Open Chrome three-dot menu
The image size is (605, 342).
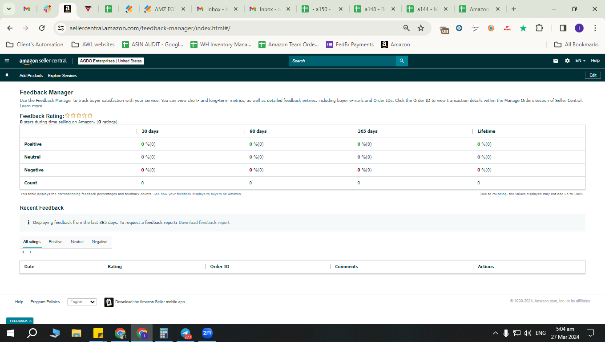coord(595,28)
